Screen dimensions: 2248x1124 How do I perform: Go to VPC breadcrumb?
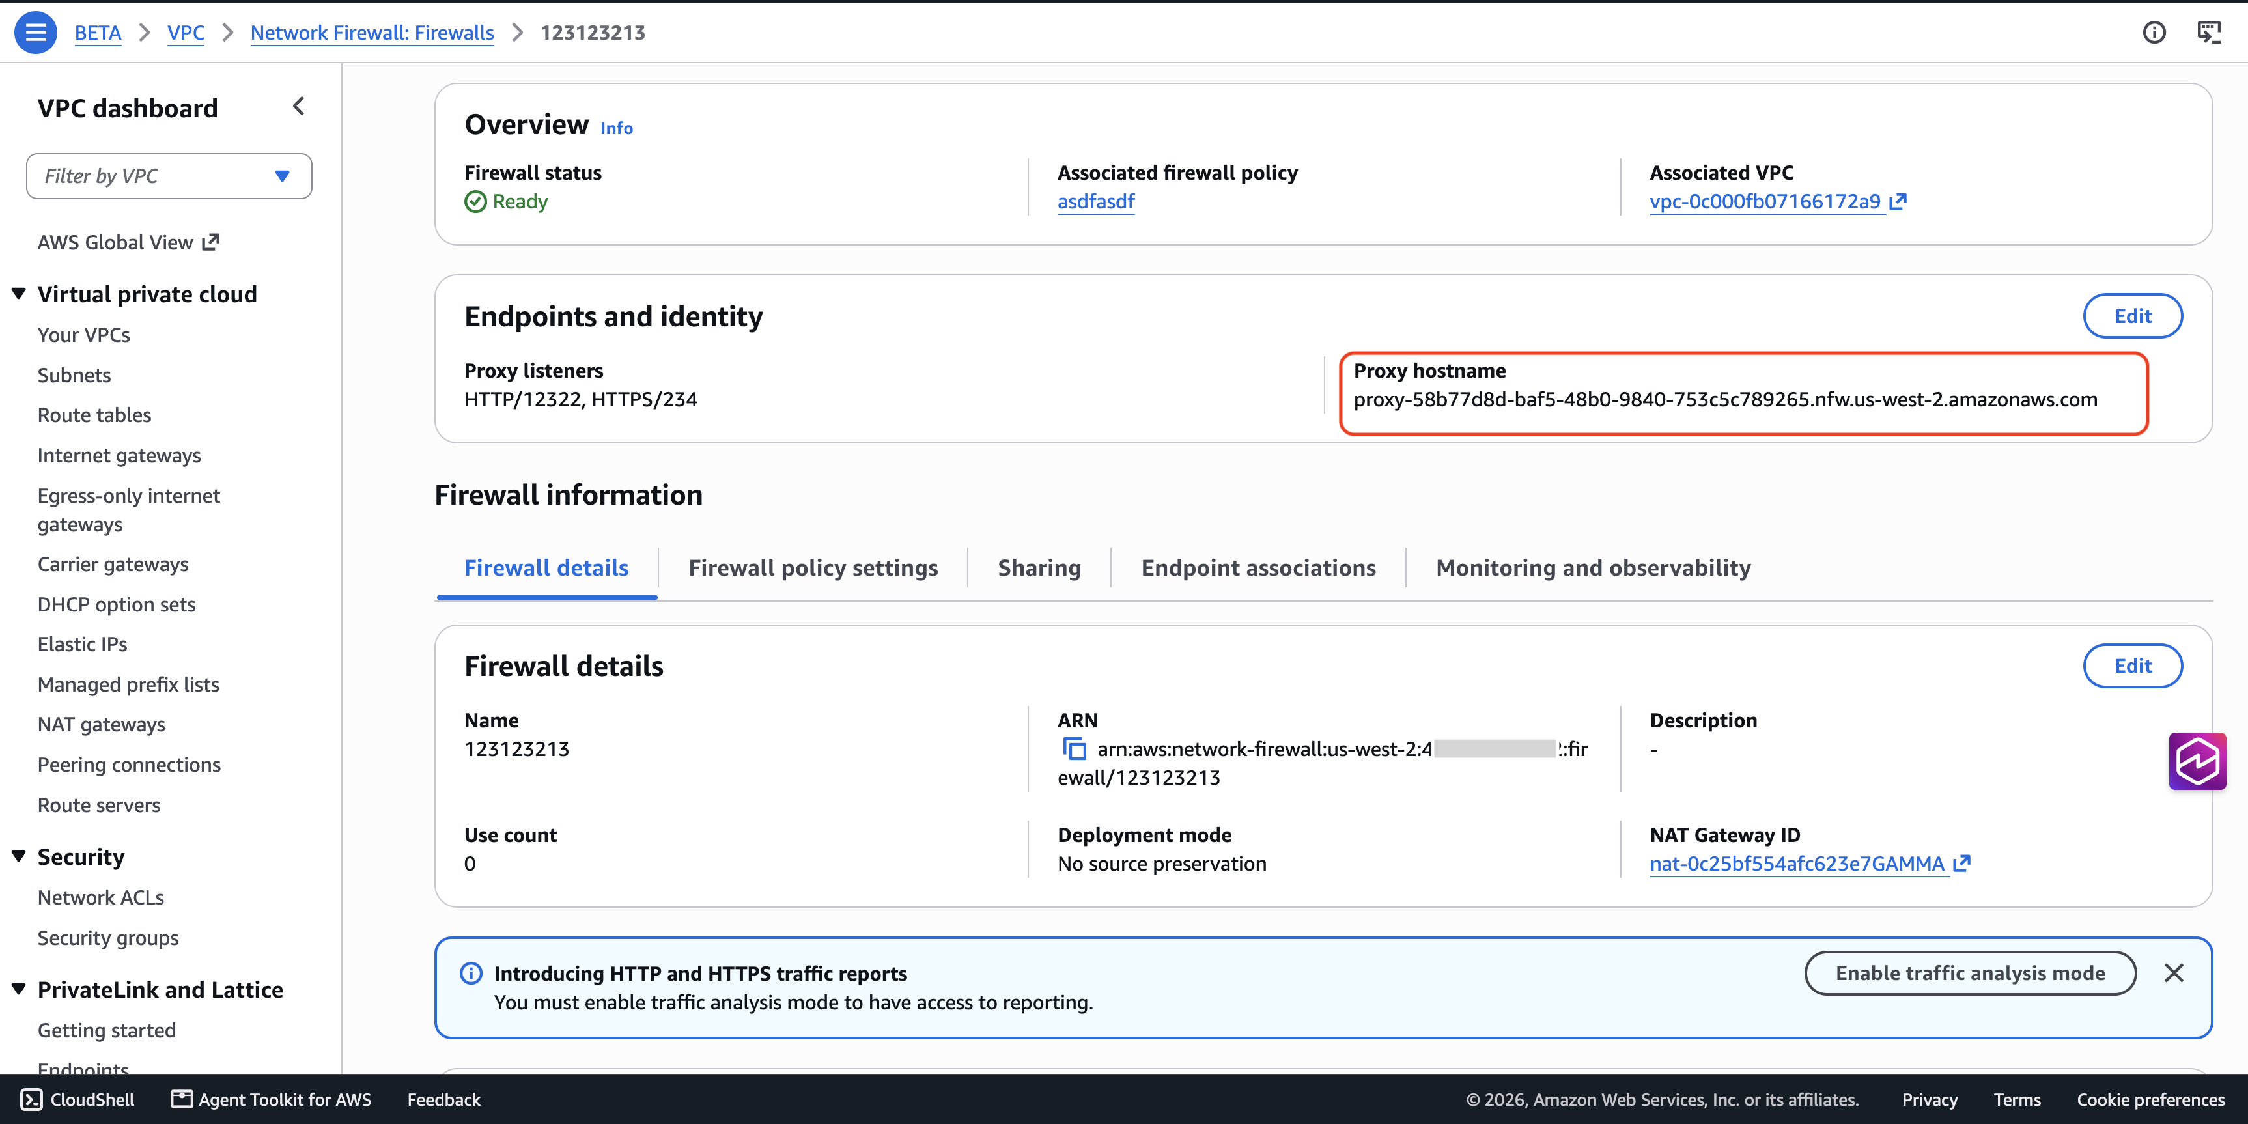pos(186,33)
